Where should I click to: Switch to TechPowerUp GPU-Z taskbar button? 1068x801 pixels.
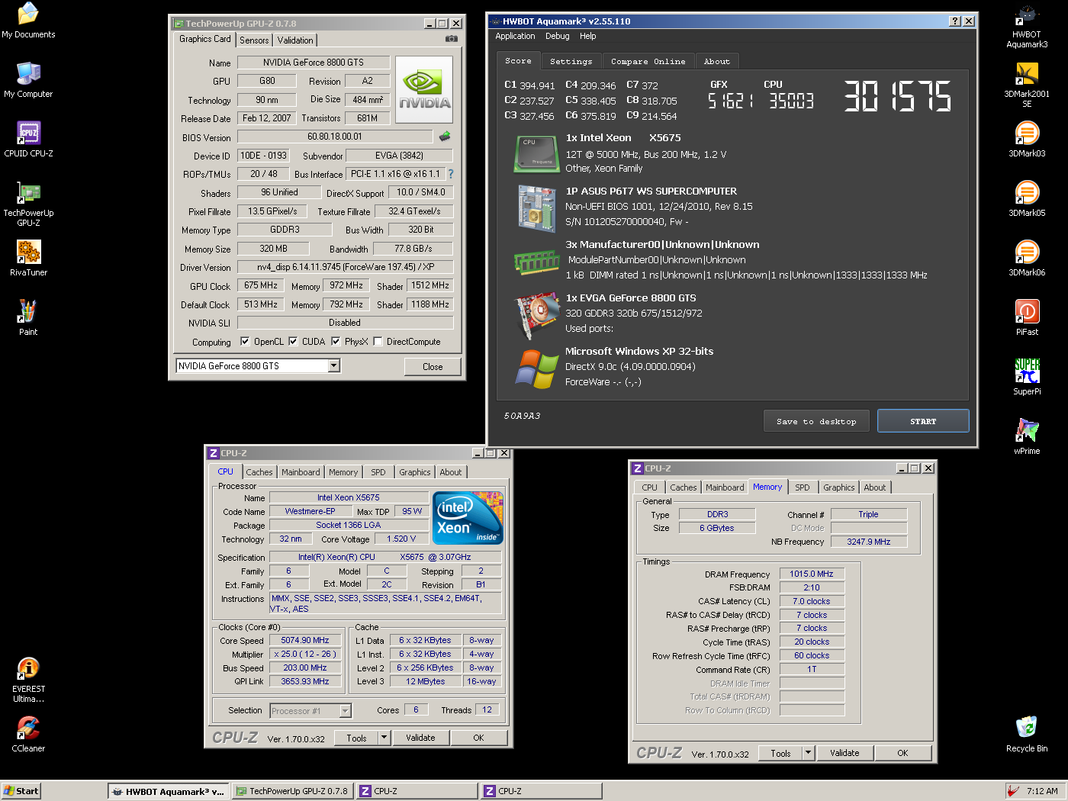tap(292, 791)
